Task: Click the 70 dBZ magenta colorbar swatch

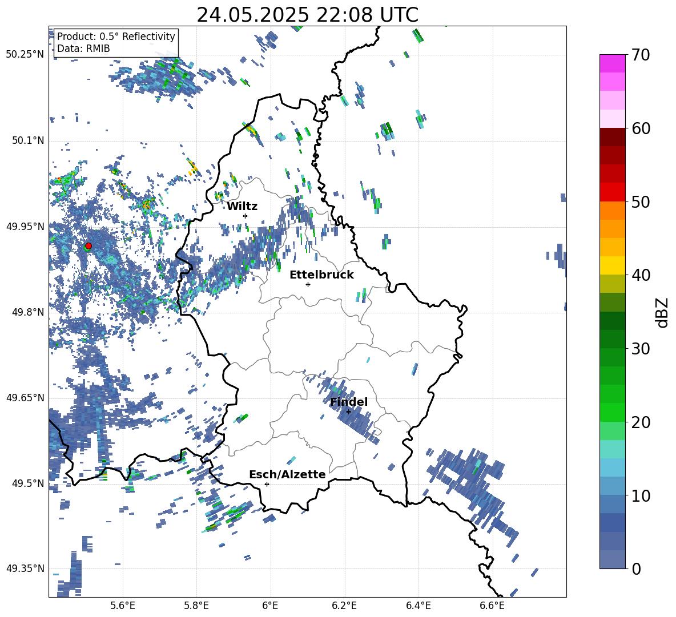Action: point(612,63)
